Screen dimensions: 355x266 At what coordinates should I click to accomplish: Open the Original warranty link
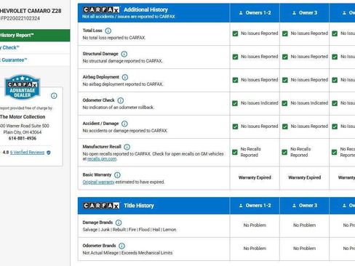(98, 182)
